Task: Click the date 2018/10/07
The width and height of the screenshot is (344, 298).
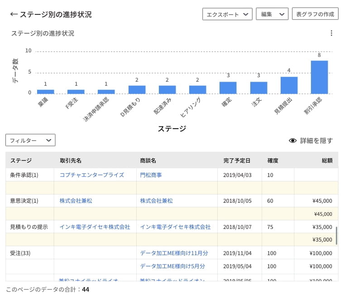Action: [237, 227]
